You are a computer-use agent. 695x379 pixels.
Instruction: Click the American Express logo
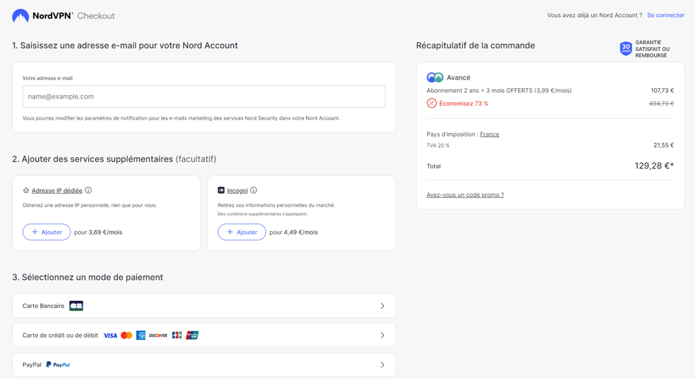(x=141, y=336)
